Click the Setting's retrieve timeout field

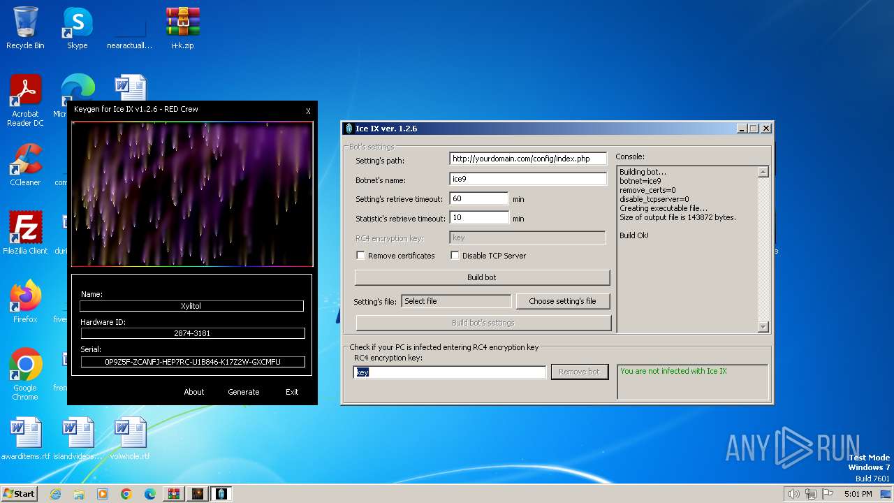[x=479, y=199]
